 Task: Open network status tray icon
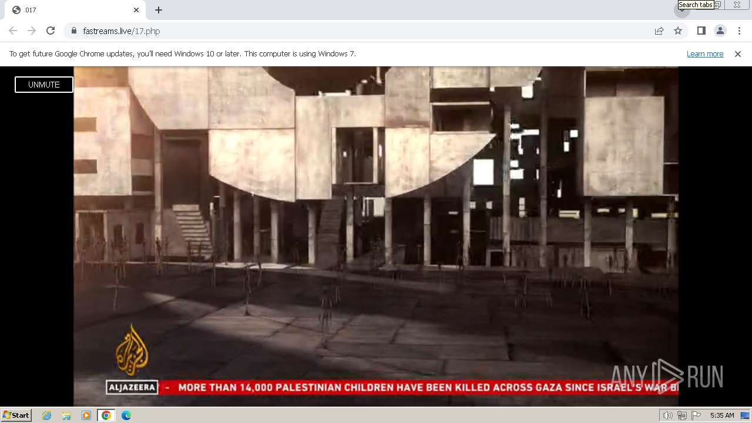point(682,415)
